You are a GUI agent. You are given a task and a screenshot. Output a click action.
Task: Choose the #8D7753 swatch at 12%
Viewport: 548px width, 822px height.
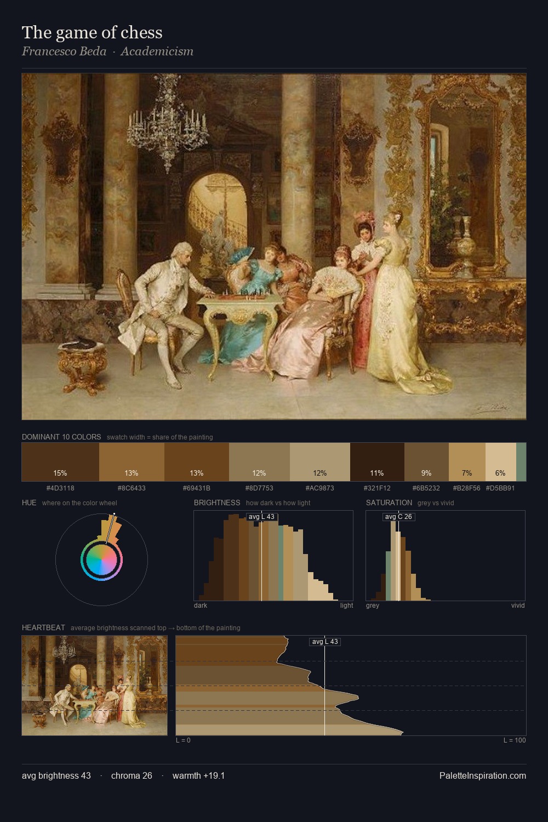pos(259,461)
